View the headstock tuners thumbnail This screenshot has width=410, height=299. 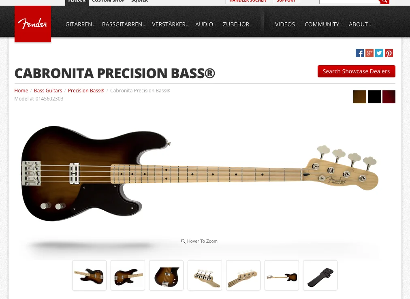[x=205, y=275]
